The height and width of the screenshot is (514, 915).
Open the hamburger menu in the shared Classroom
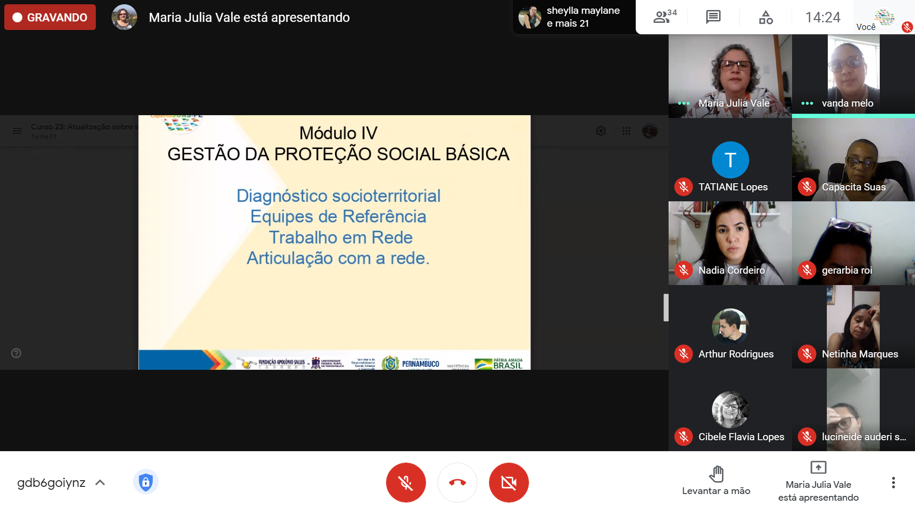(17, 131)
